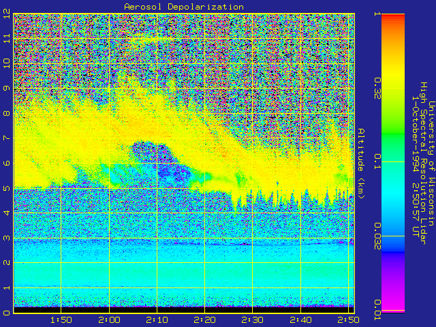Click the altitude label 5
Viewport: 436px width, 327px height.
coord(7,188)
